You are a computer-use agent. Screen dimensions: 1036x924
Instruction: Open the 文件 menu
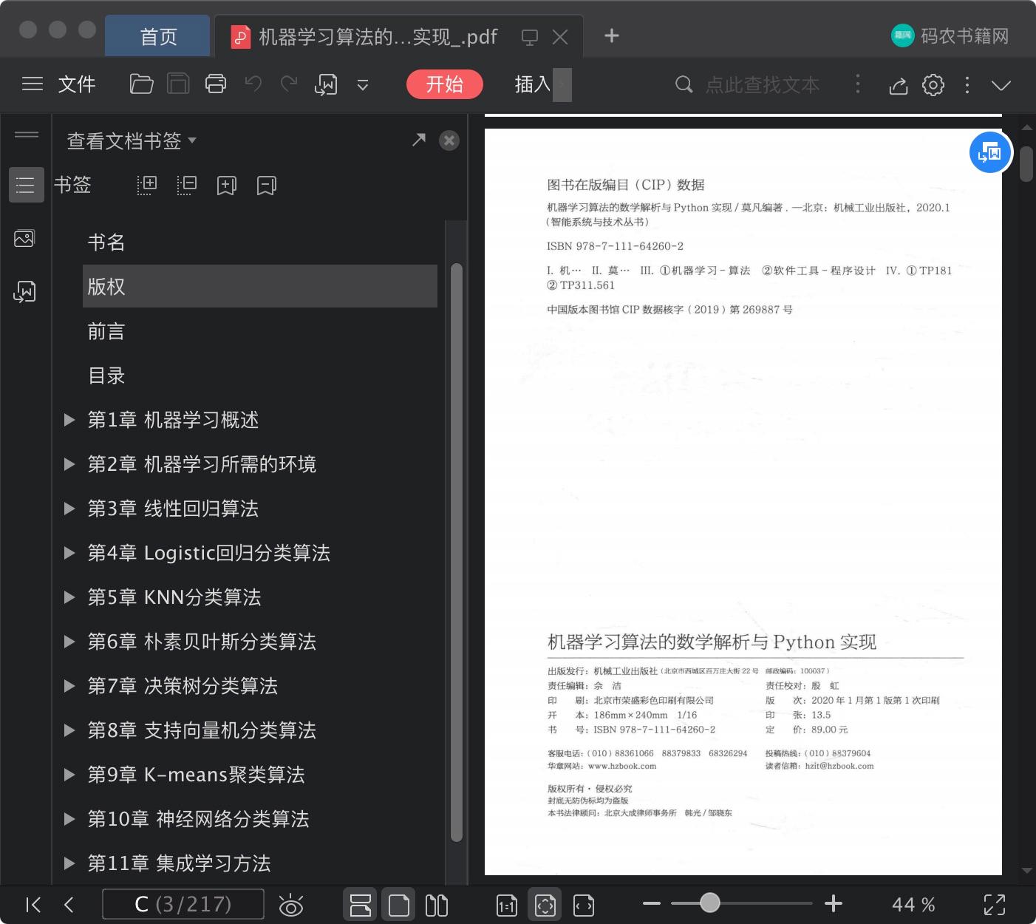(77, 84)
